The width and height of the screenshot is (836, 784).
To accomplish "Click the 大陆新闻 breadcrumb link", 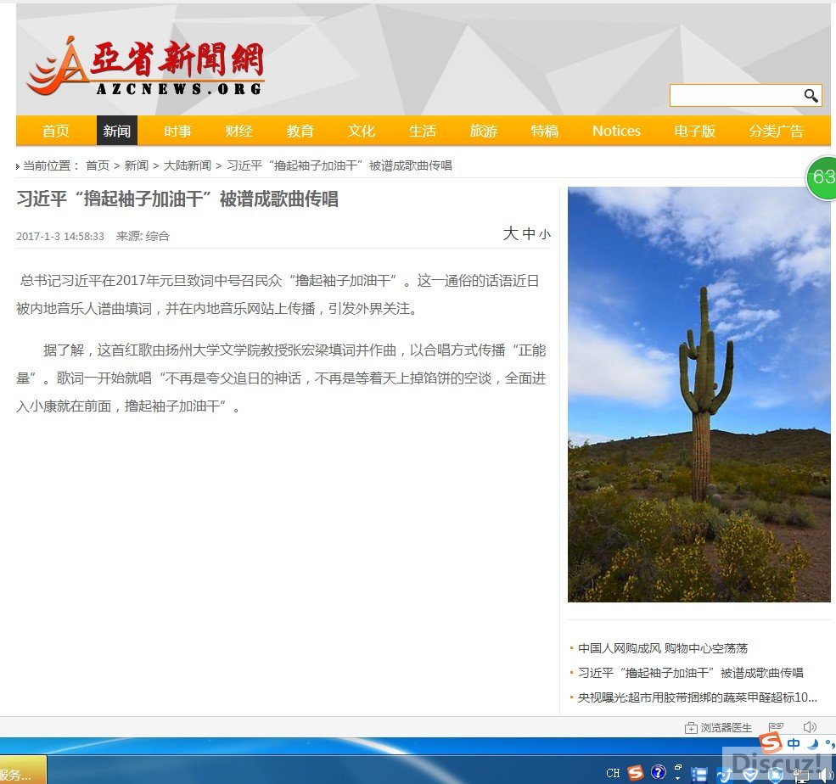I will (x=188, y=165).
